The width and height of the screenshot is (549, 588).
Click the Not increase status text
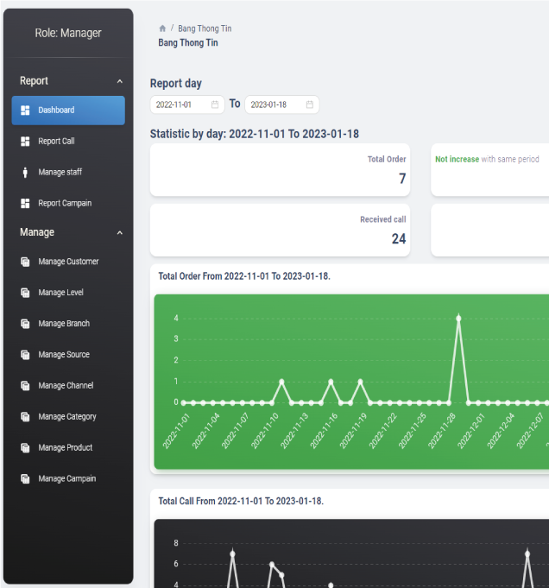point(457,160)
